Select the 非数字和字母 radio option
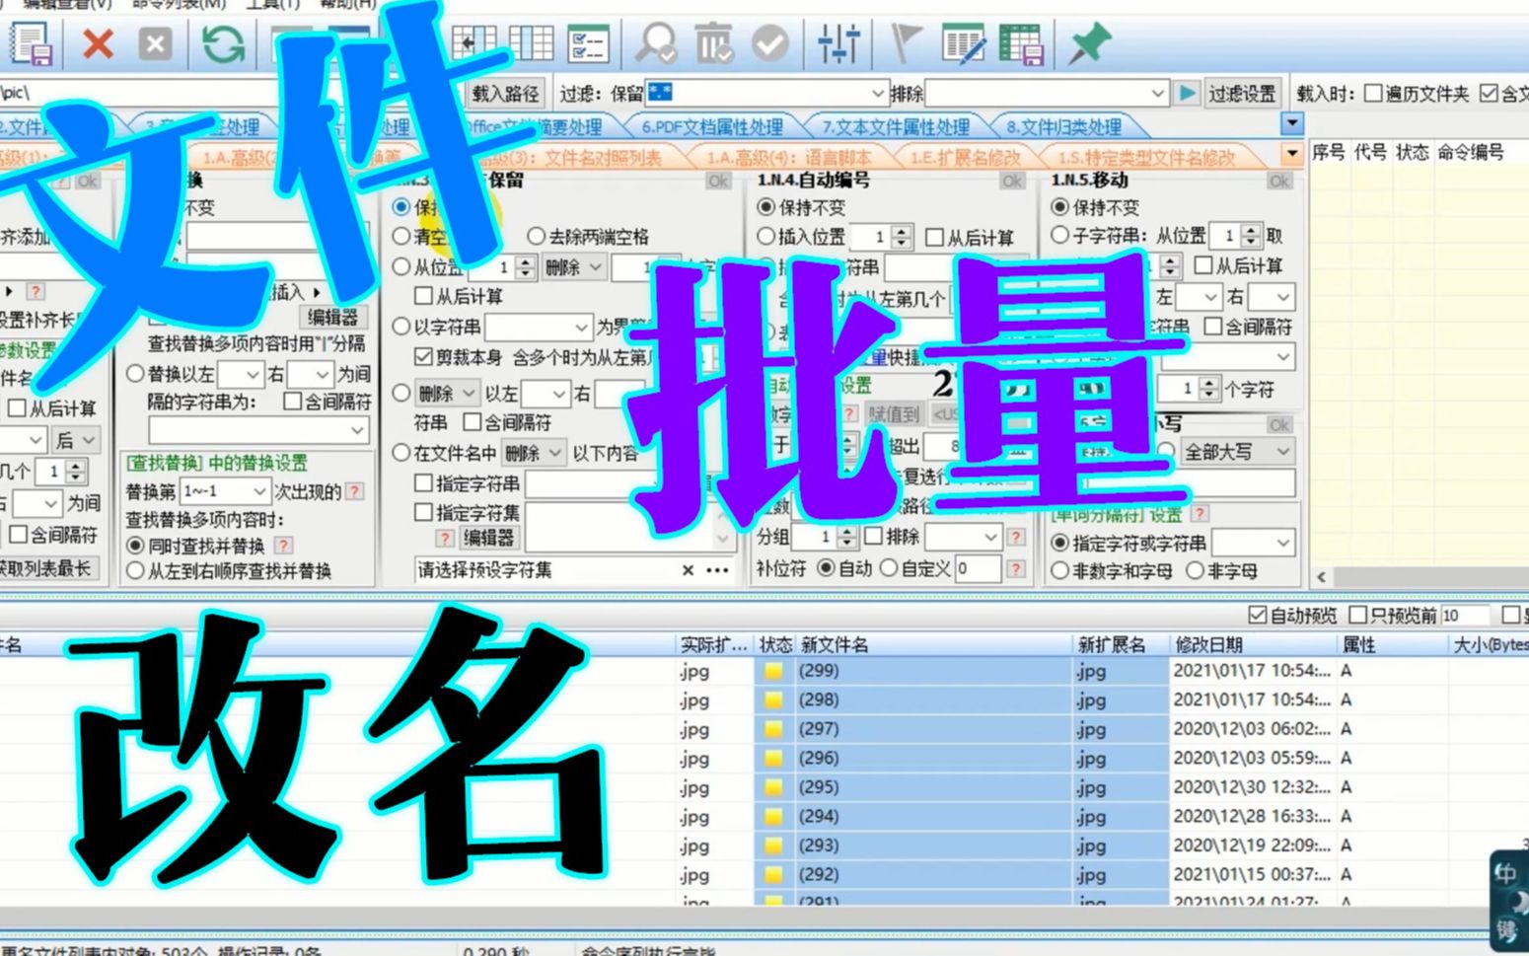Image resolution: width=1529 pixels, height=956 pixels. pos(1060,571)
